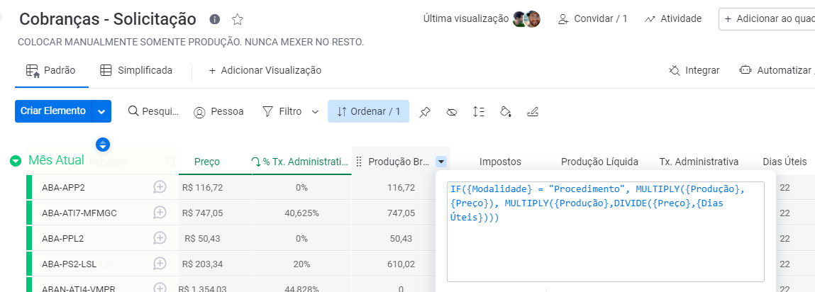
Task: Open the Criar Elemento dropdown arrow
Action: point(102,111)
